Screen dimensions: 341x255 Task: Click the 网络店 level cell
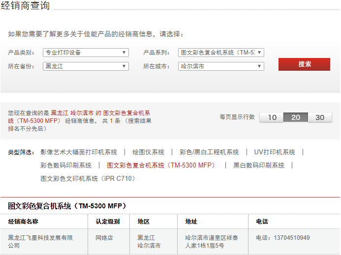(x=104, y=238)
